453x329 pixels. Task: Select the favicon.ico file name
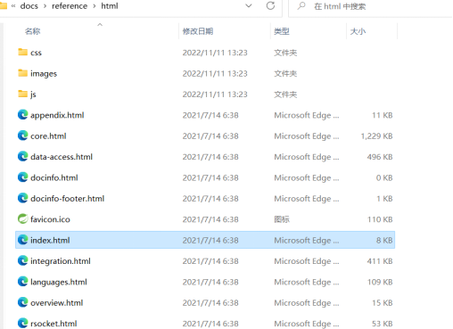pos(50,219)
